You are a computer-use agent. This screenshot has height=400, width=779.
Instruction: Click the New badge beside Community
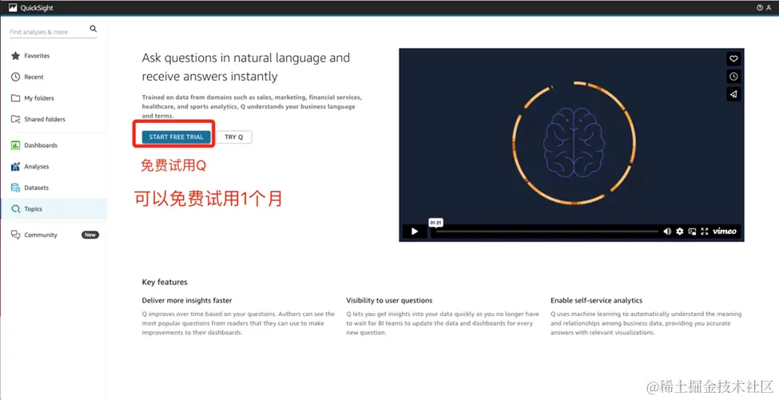[90, 235]
